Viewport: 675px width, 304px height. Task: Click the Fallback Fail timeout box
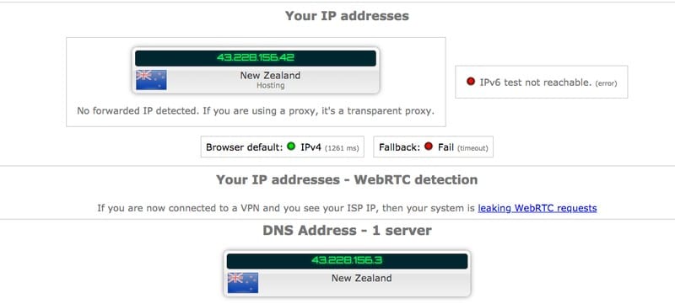pyautogui.click(x=433, y=147)
